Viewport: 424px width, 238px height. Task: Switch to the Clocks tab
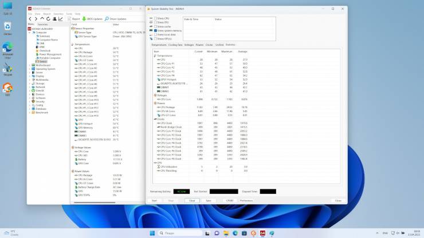[x=209, y=45]
